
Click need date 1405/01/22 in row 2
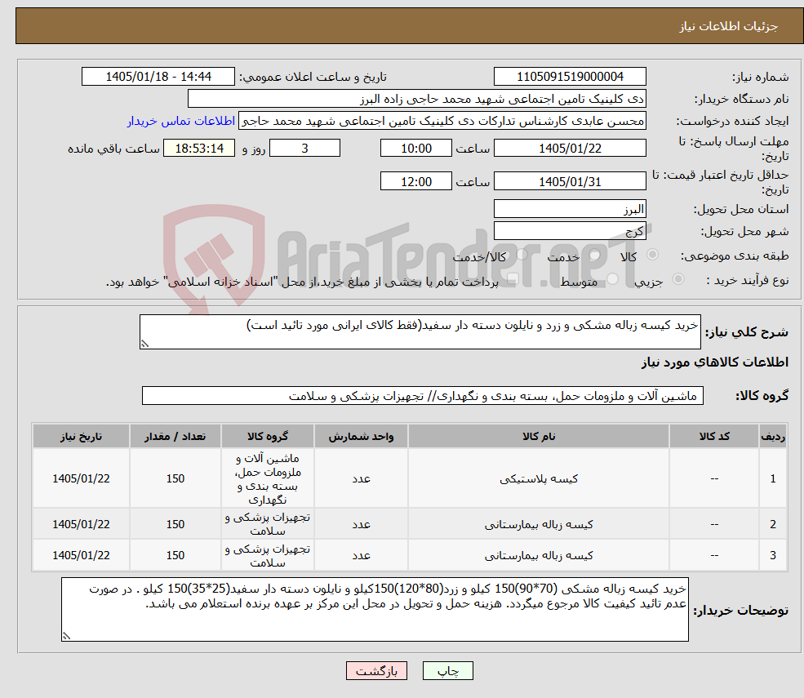[x=81, y=524]
